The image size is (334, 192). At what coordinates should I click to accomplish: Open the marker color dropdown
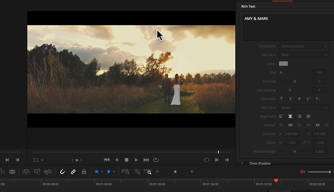tap(114, 172)
